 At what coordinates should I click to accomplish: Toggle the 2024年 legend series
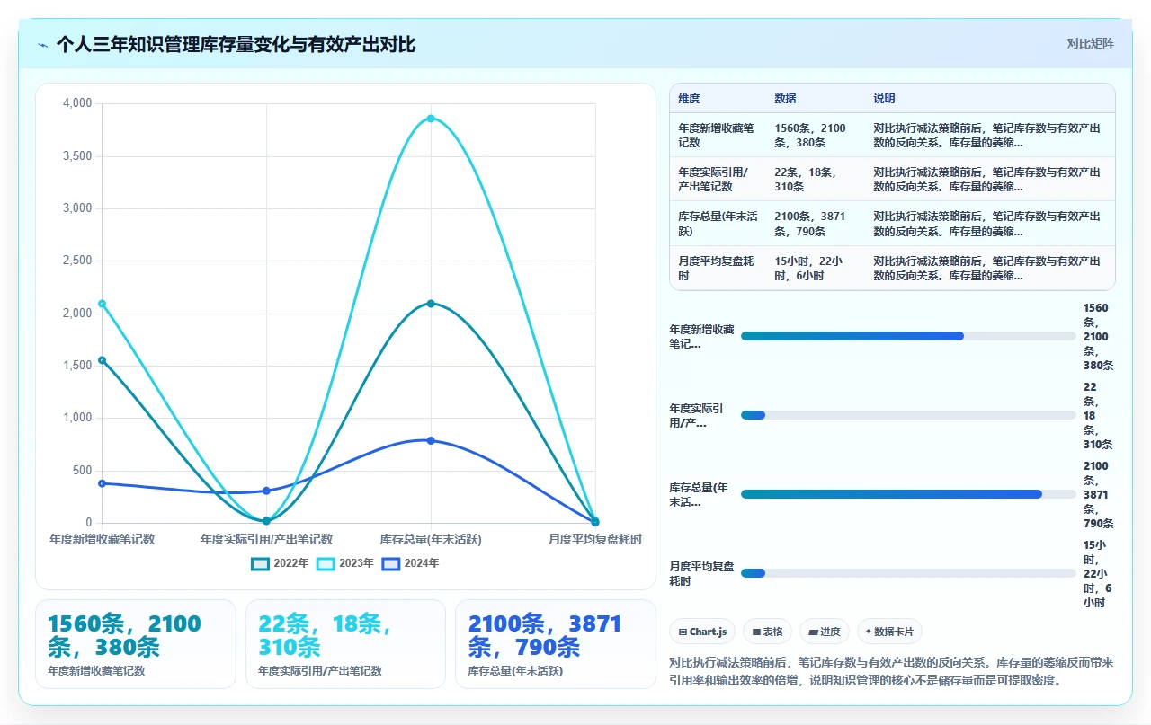[411, 563]
